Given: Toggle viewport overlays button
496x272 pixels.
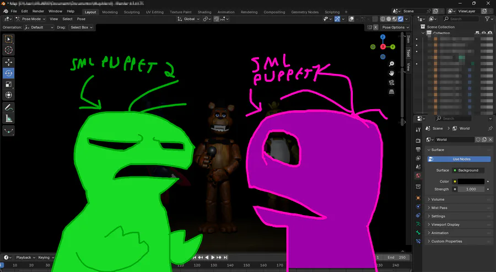Looking at the screenshot, I should (351, 19).
